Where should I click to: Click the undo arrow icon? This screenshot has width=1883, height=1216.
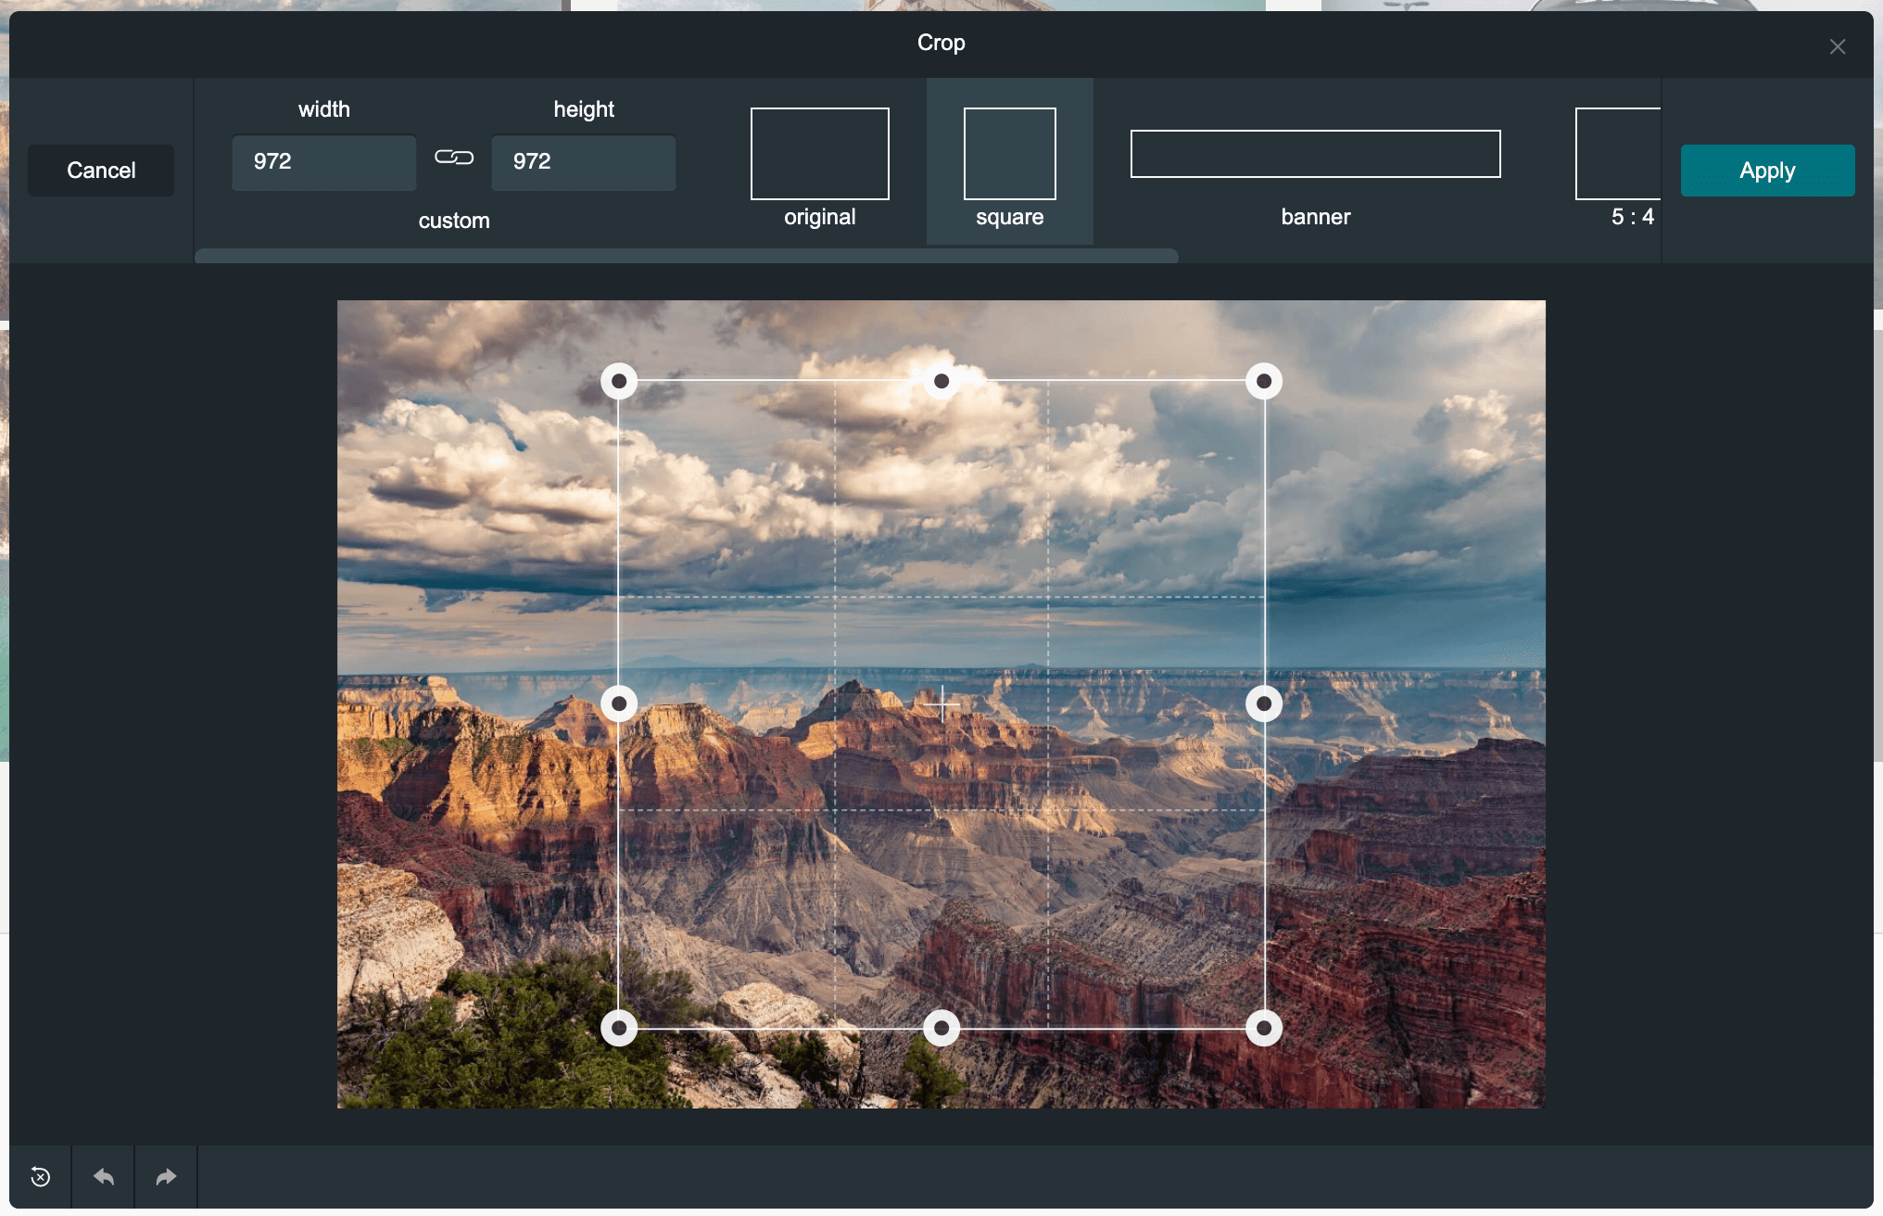pos(104,1177)
